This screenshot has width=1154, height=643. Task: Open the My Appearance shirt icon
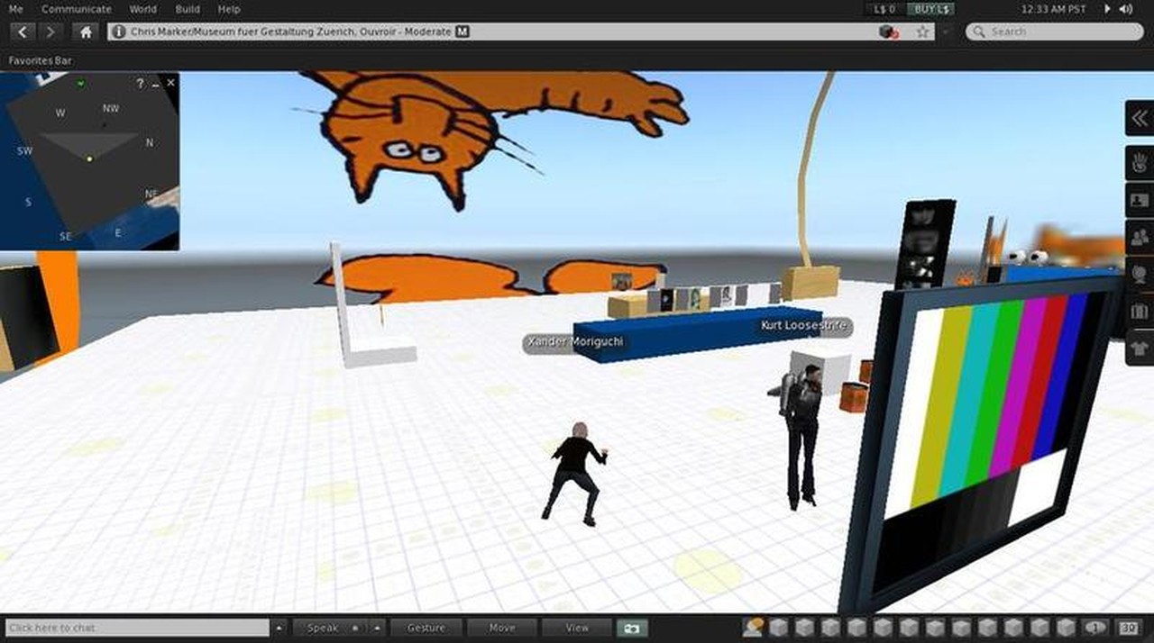tap(1140, 348)
